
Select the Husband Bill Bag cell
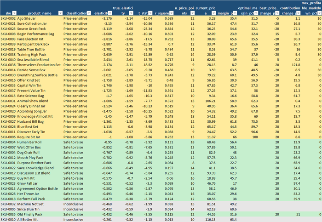click(40, 121)
